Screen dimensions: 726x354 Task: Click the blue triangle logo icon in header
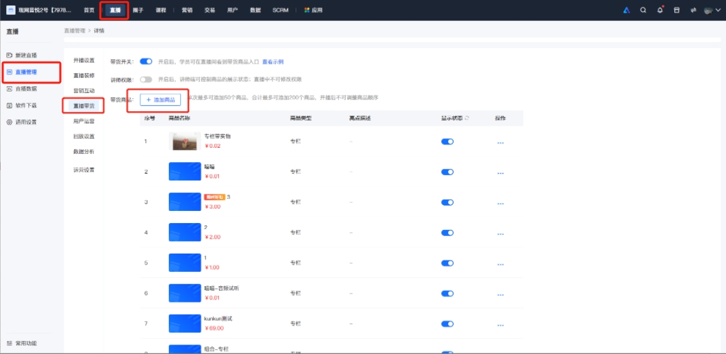click(x=626, y=10)
